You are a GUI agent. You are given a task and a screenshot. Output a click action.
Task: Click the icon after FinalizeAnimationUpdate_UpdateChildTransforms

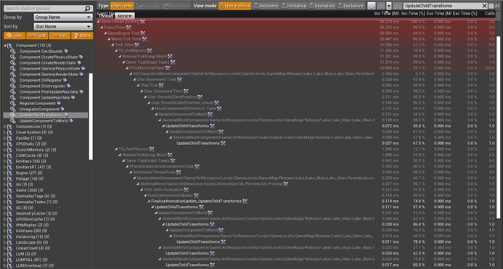click(x=245, y=201)
